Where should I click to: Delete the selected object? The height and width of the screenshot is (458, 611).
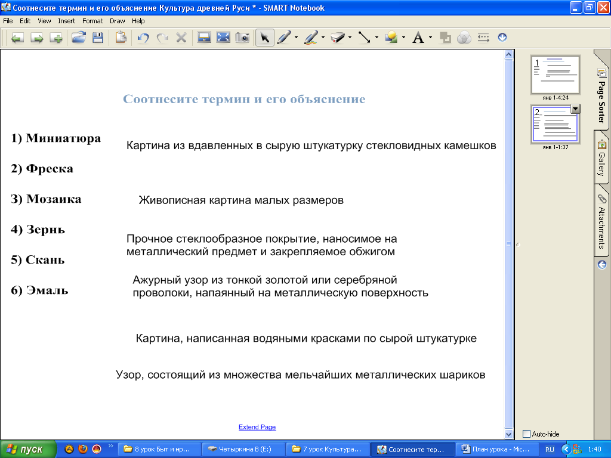(181, 38)
